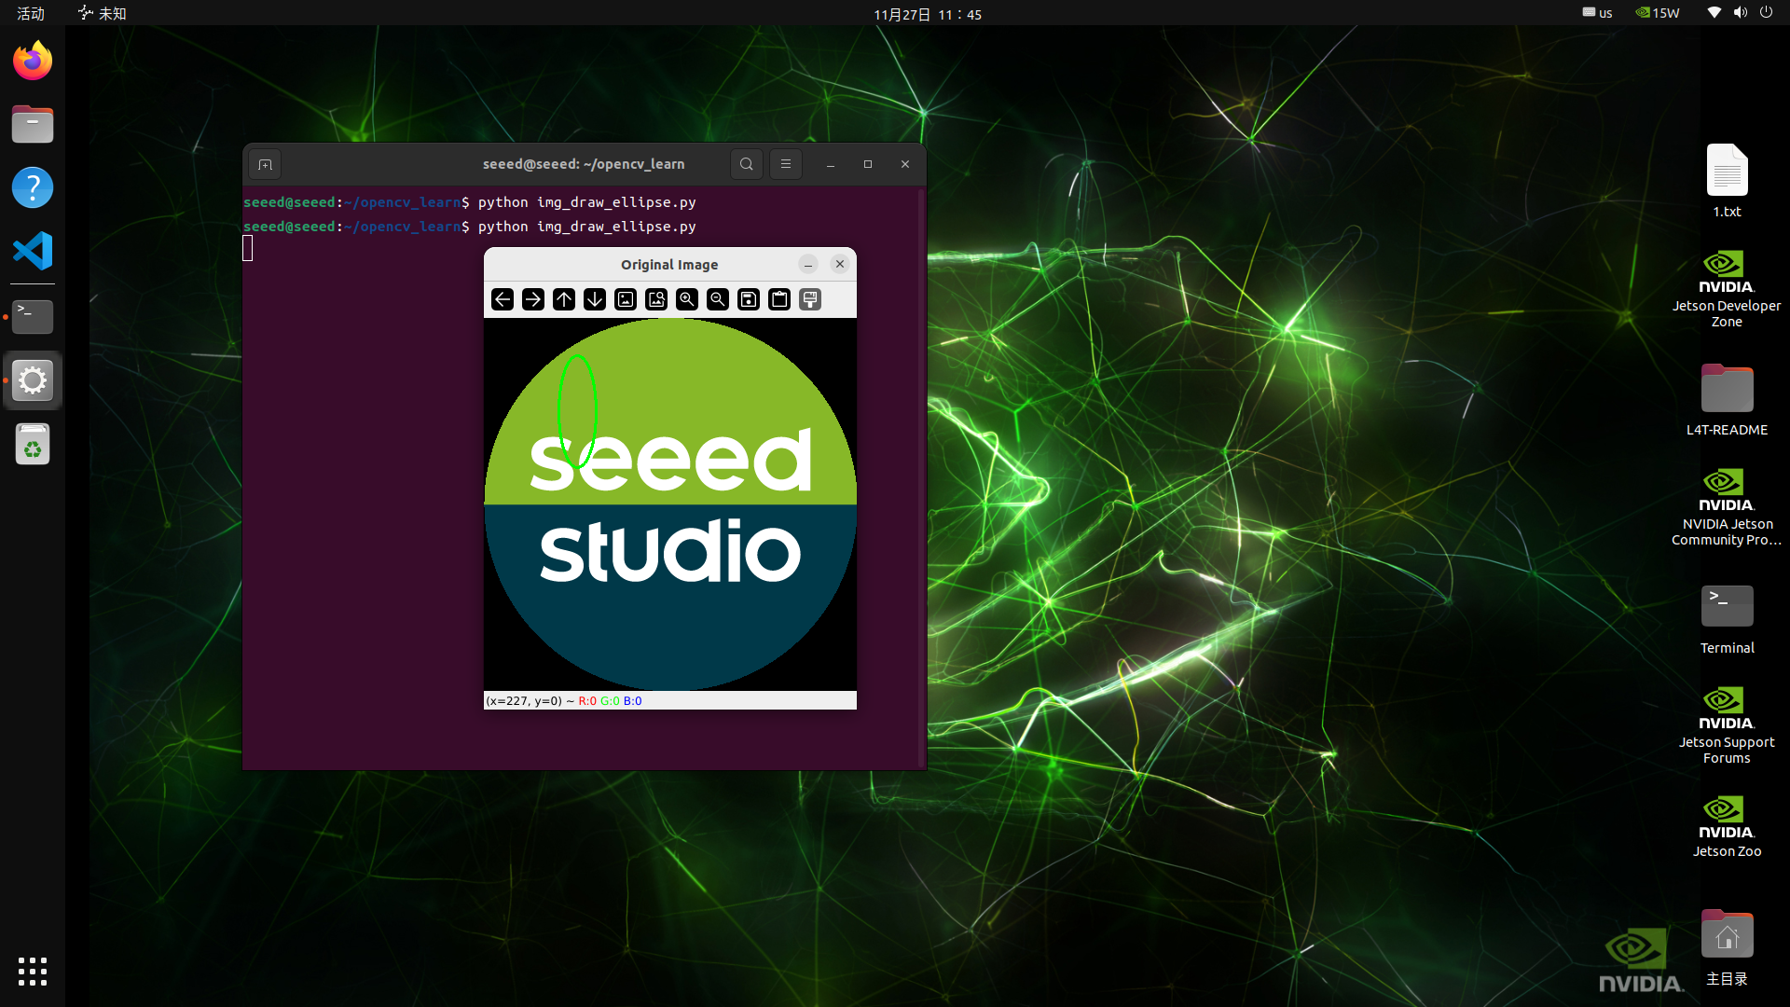Open the date and time panel
The width and height of the screenshot is (1790, 1007).
928,14
